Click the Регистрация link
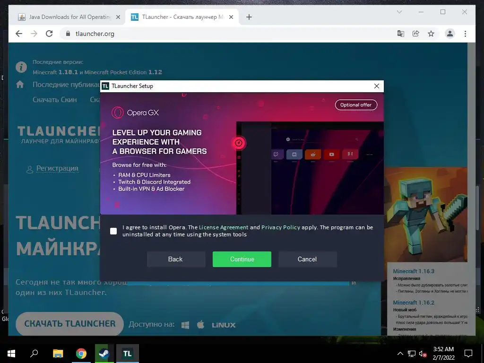Screen dimensions: 484x363 tap(57, 168)
